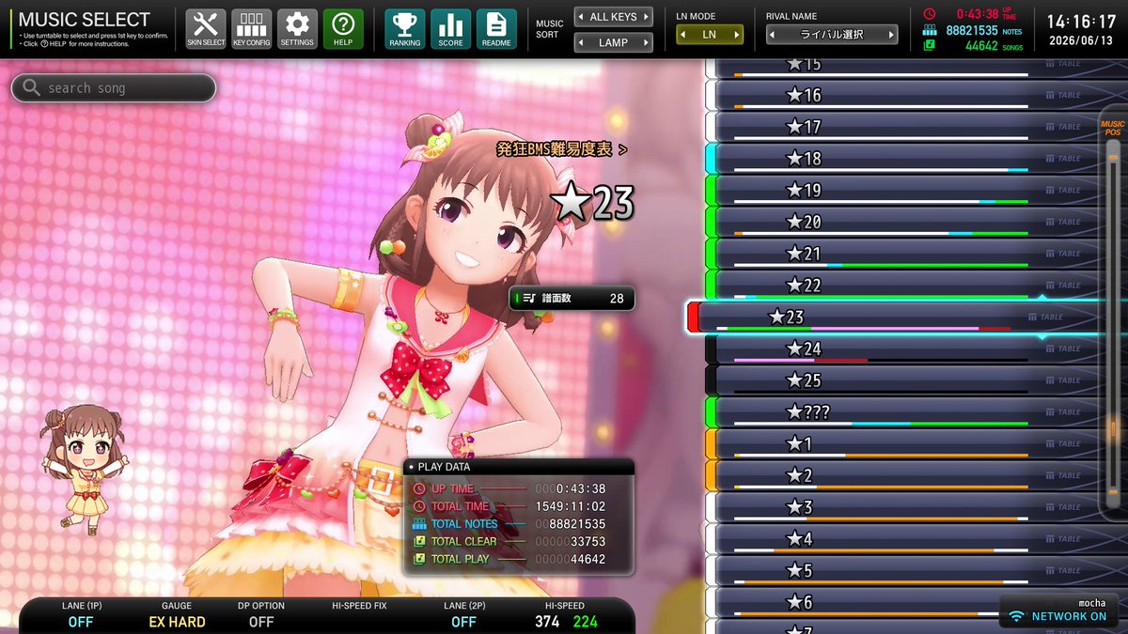1128x634 pixels.
Task: Click the search song input field
Action: pos(114,87)
